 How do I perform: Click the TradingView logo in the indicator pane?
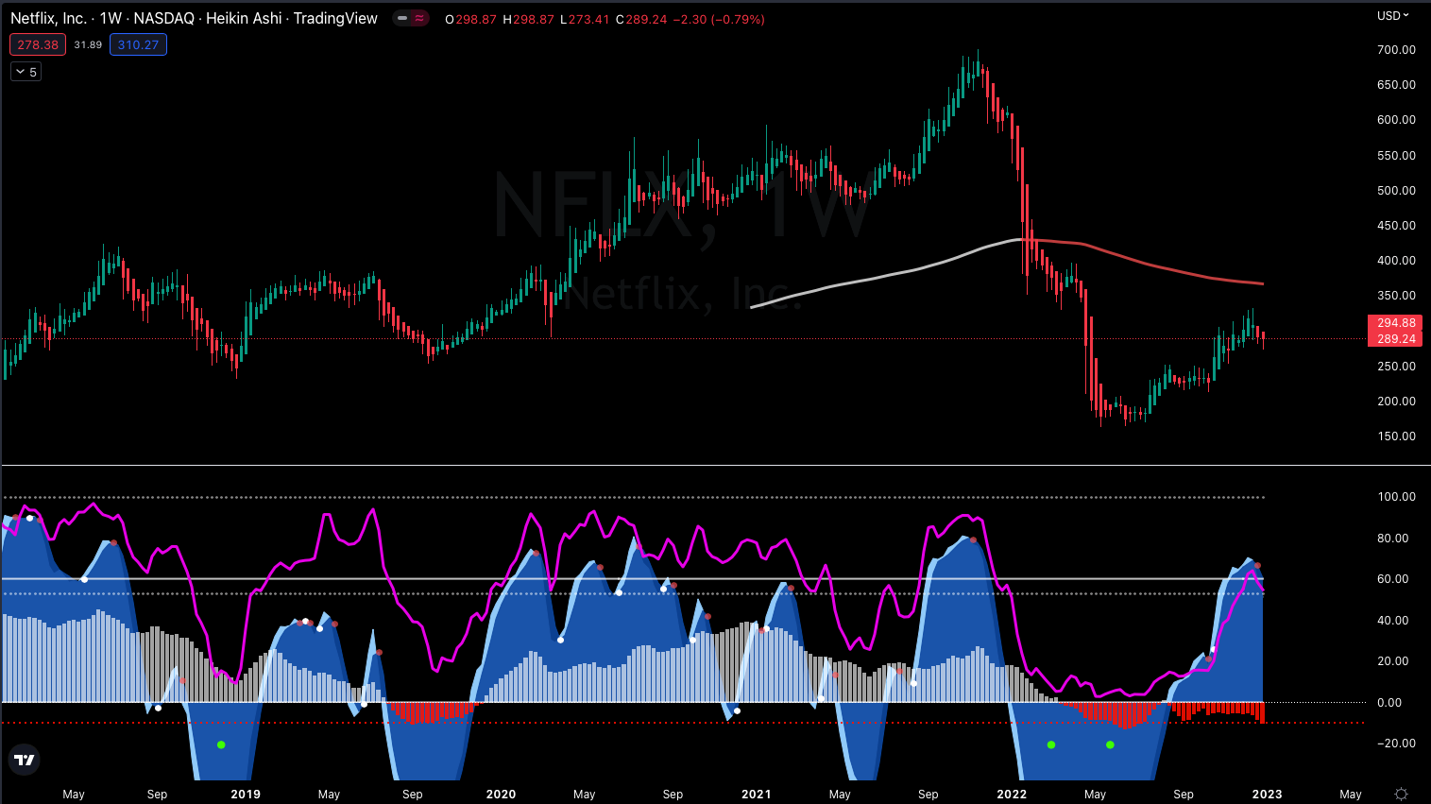[x=25, y=760]
